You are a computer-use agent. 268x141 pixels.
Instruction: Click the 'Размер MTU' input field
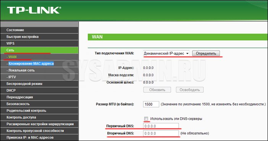coord(151,104)
